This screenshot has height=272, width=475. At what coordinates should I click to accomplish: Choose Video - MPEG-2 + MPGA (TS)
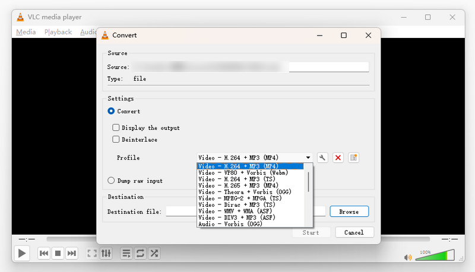click(x=250, y=199)
